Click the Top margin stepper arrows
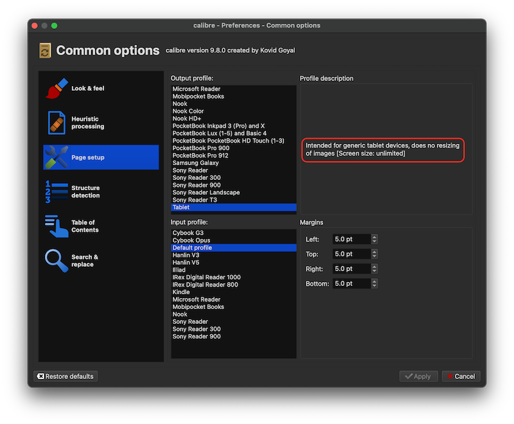Viewport: 514px width, 424px height. [x=375, y=254]
